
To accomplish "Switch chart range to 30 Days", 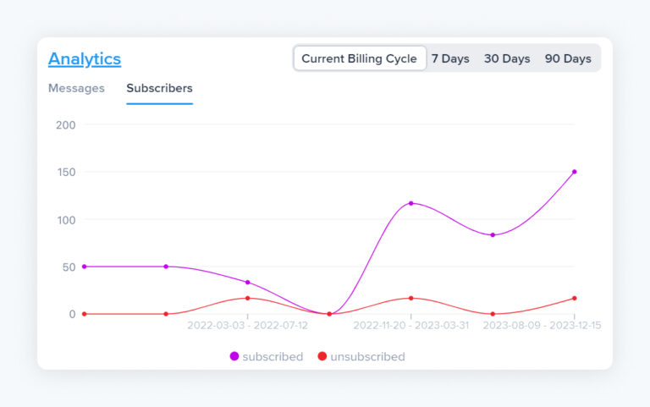I will (x=507, y=58).
